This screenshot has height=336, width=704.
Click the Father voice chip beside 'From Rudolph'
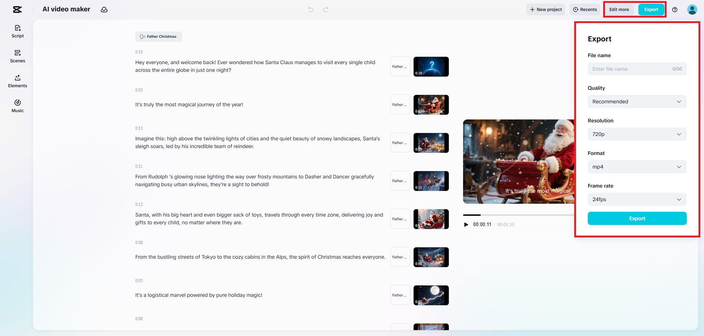point(400,181)
